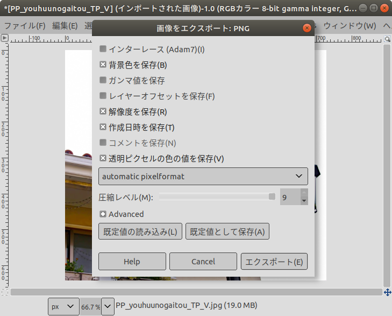Open the px unit dropdown
This screenshot has width=392, height=316.
coord(63,306)
